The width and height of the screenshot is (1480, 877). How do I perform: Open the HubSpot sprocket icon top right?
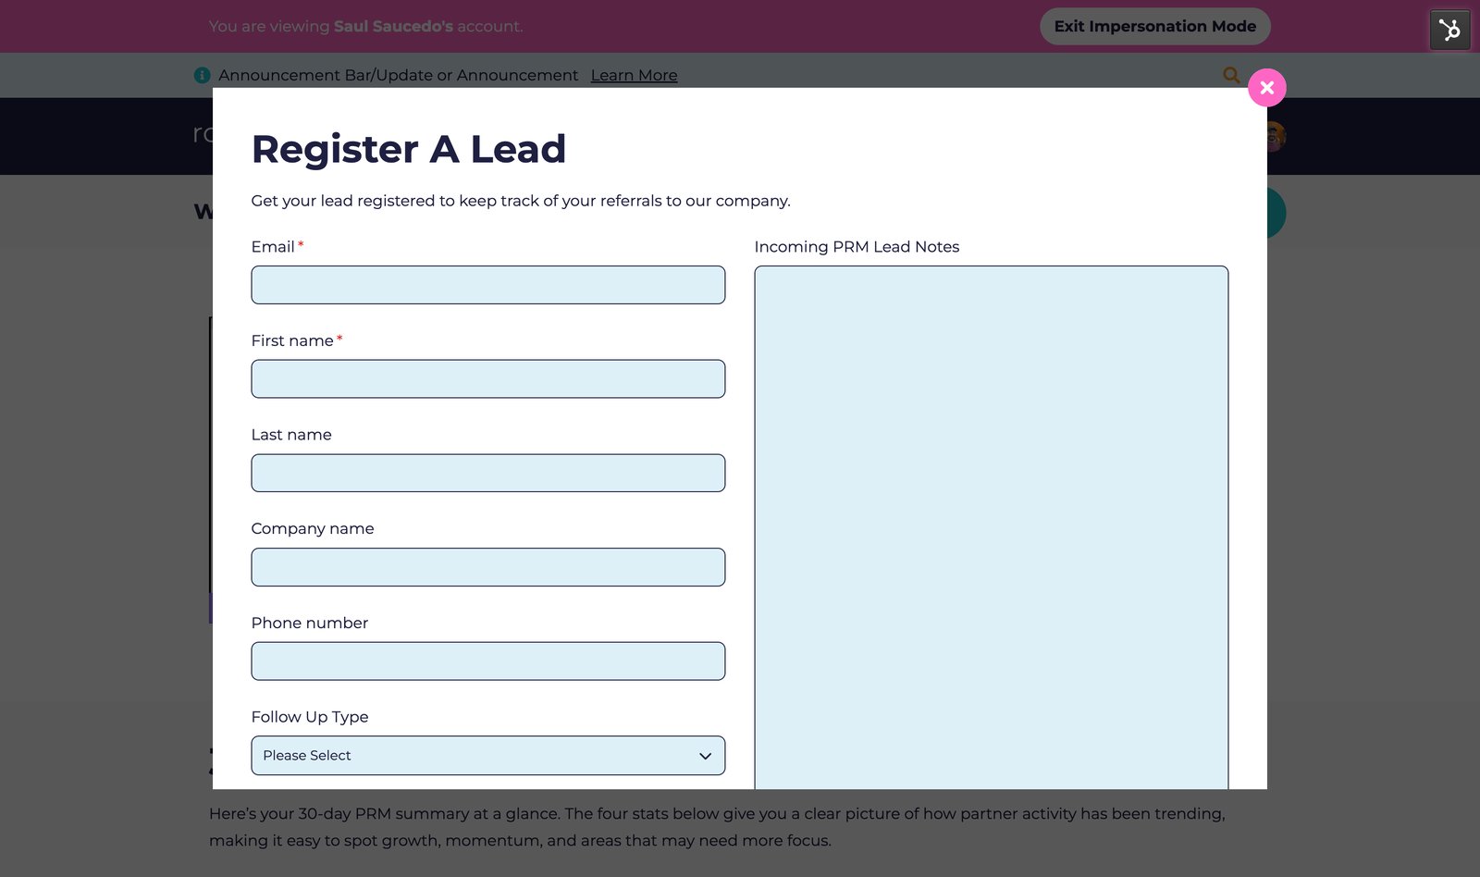pos(1449,30)
